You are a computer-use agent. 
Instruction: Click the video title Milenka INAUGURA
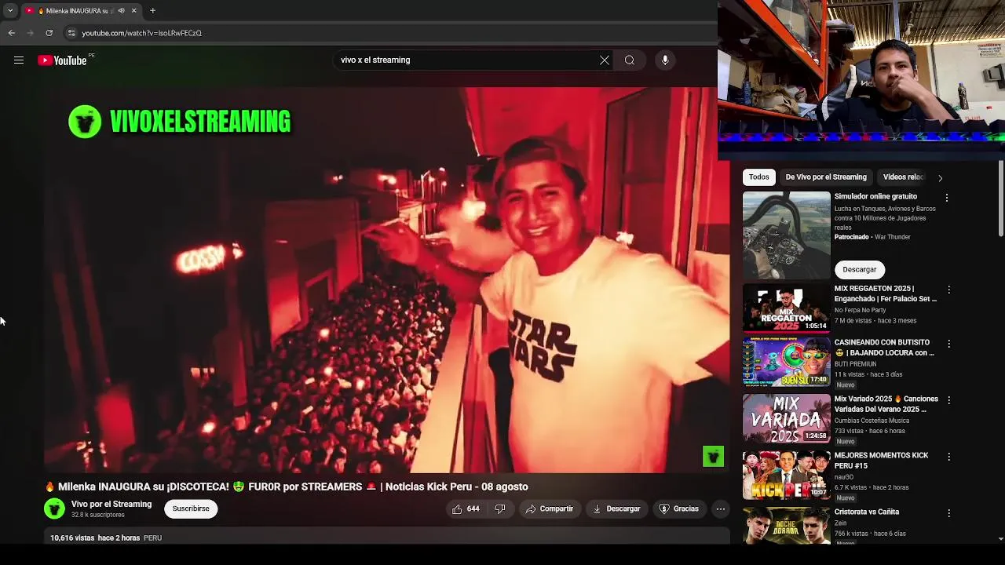pyautogui.click(x=287, y=487)
